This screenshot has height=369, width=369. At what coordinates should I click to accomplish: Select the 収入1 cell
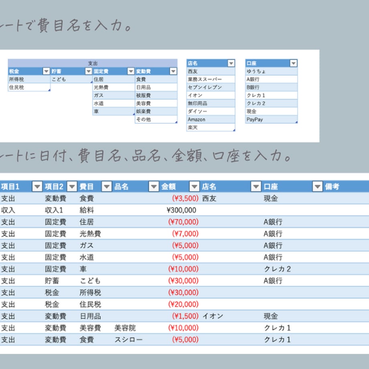tap(61, 210)
